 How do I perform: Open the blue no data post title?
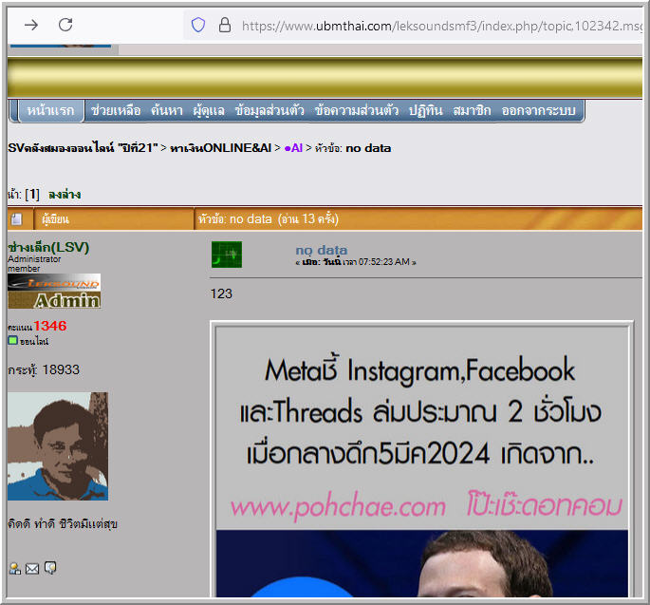click(x=322, y=250)
